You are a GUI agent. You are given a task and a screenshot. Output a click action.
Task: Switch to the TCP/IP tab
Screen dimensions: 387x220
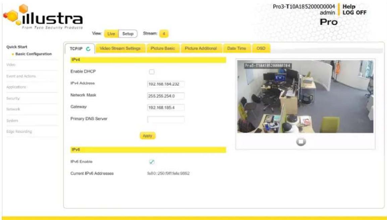79,49
